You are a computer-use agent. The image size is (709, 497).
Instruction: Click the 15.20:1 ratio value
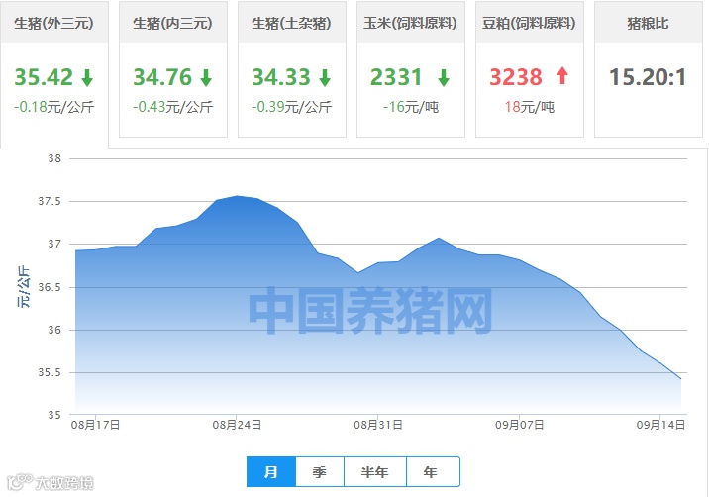click(648, 77)
